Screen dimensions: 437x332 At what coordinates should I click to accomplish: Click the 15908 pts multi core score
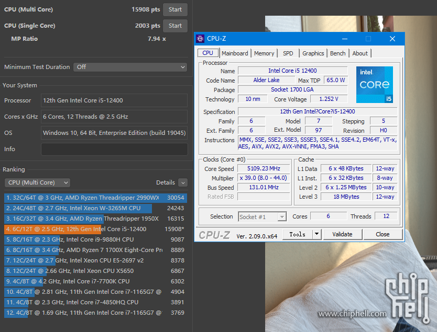point(146,9)
